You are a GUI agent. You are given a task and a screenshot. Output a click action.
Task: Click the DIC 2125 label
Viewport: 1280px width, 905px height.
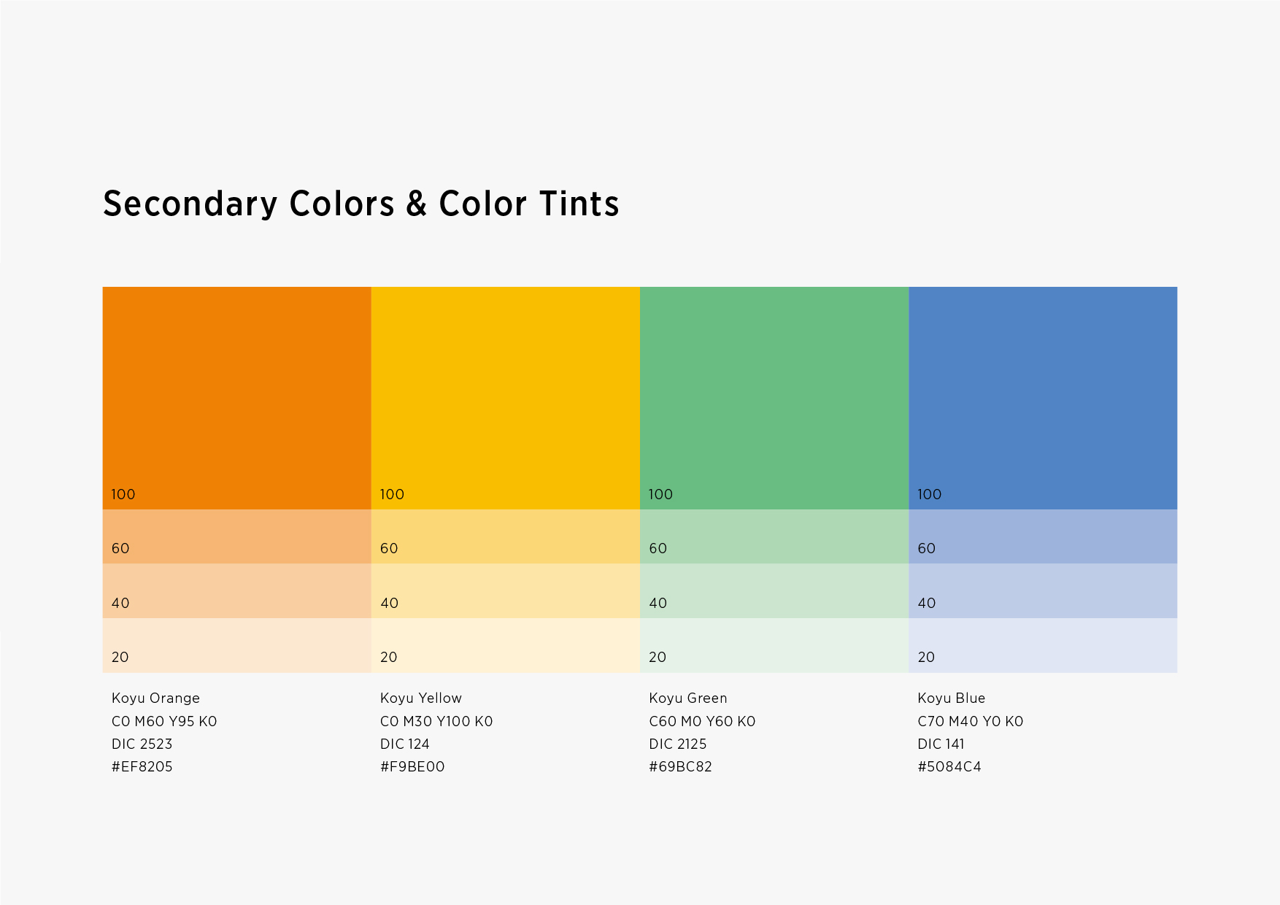(x=678, y=744)
